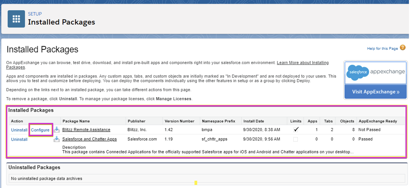Toggle Limits checkbox for Blitzz Remote Assistance

click(296, 130)
